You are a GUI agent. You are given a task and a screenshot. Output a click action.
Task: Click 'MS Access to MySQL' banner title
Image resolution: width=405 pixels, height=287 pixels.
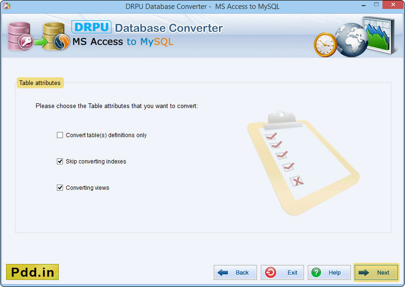coord(123,42)
